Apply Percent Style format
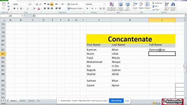 (92, 8)
